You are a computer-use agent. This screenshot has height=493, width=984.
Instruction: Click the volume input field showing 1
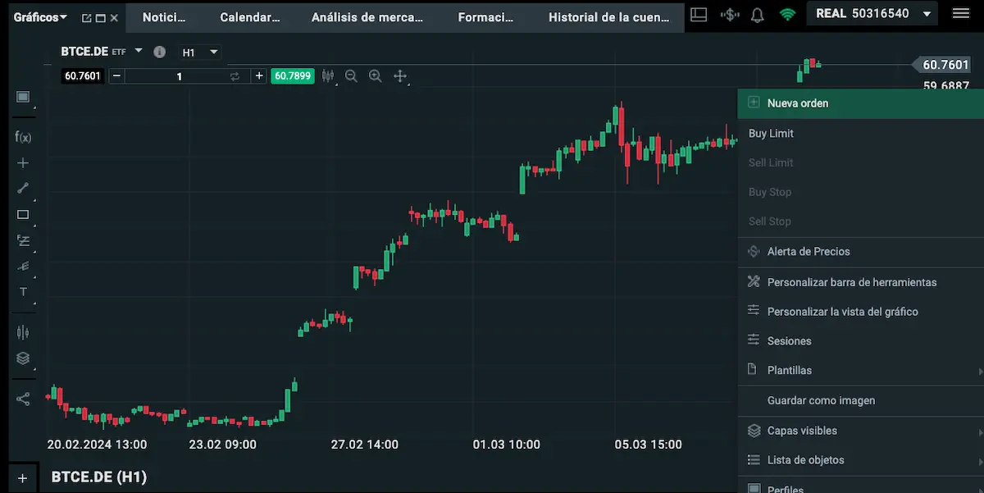[x=180, y=76]
